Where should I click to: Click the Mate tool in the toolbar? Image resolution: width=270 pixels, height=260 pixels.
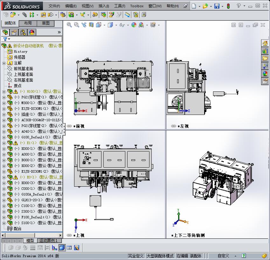click(24, 15)
